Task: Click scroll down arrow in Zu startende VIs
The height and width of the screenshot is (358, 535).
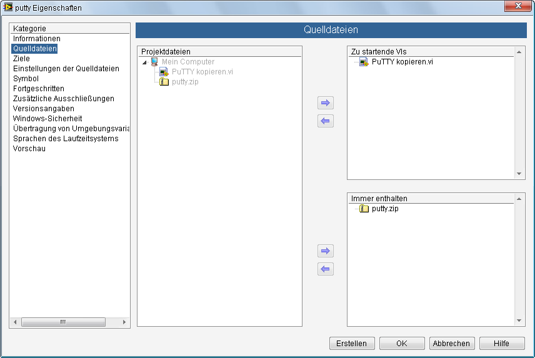Action: pos(519,174)
